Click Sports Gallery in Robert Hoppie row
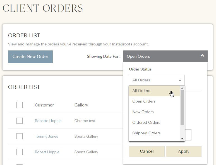This screenshot has width=216, height=165. (86, 152)
